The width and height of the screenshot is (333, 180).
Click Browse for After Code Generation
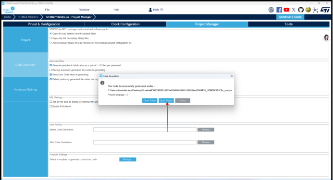(206, 143)
